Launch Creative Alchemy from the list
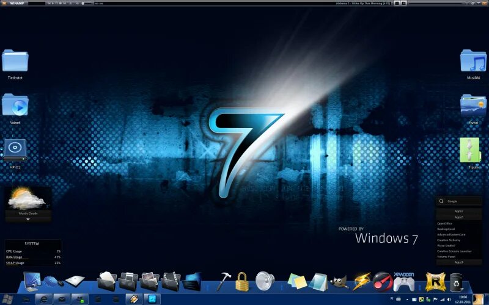 (x=448, y=240)
